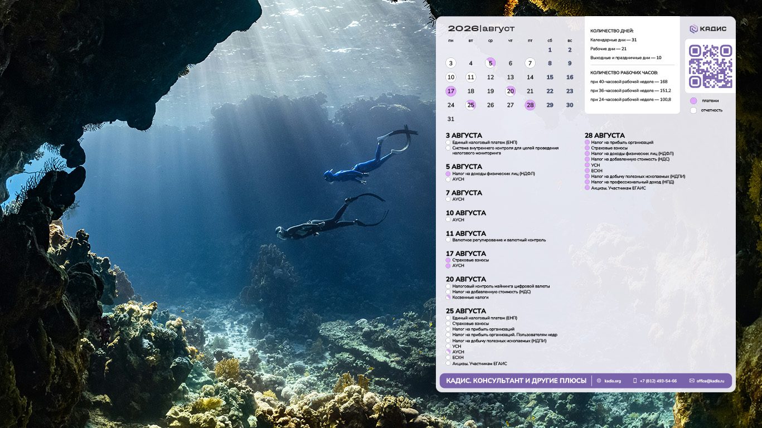The width and height of the screenshot is (762, 428).
Task: Click the '10 АВГУСТА' heading
Action: [x=466, y=213]
